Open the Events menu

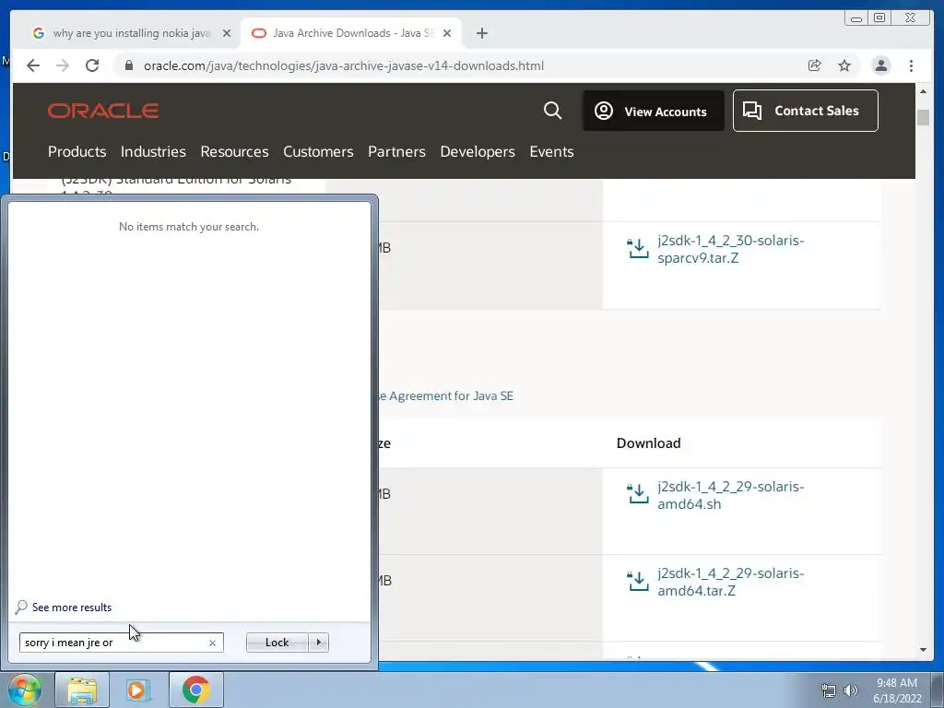tap(551, 152)
